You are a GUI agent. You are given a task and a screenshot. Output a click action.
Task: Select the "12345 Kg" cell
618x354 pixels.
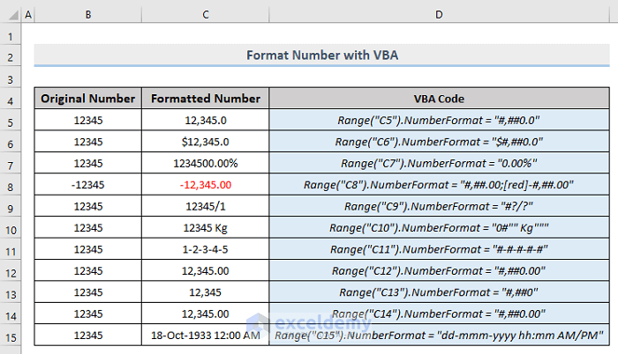tap(205, 228)
